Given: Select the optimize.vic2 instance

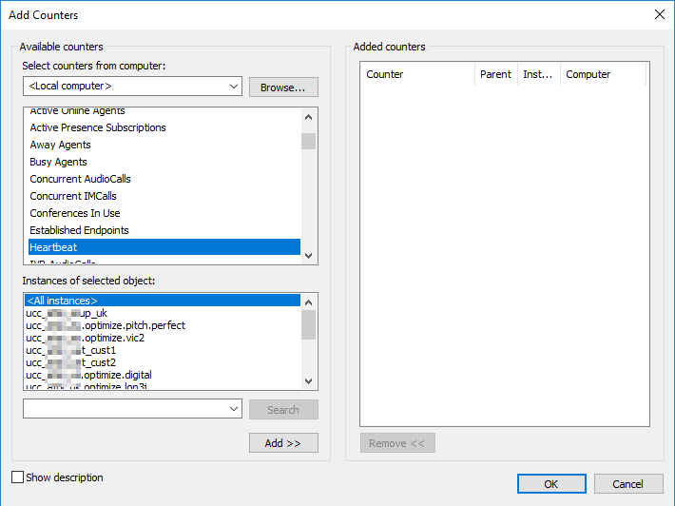Looking at the screenshot, I should [163, 338].
